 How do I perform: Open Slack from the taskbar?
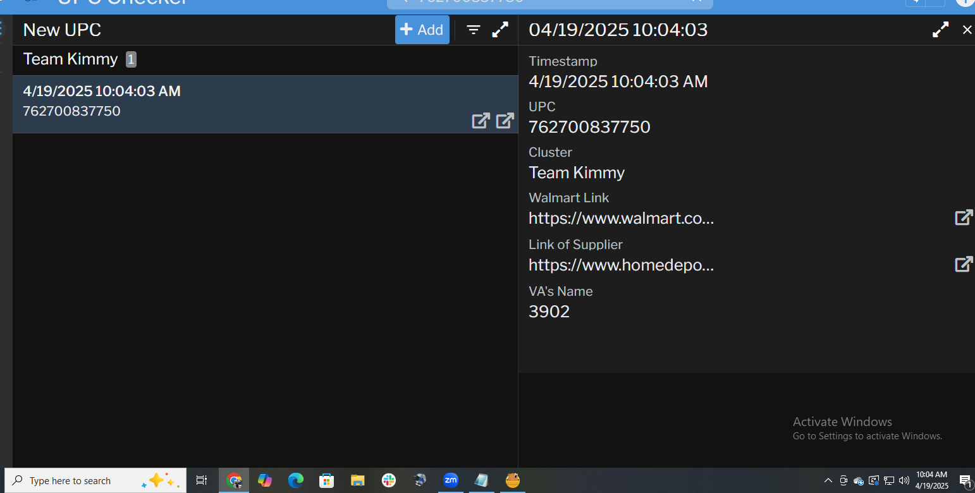388,480
